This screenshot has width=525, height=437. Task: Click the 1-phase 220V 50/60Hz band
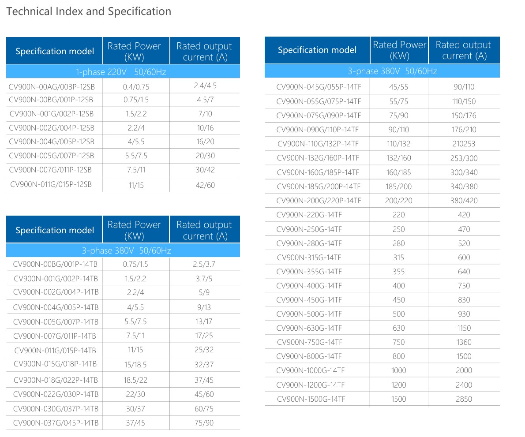click(x=123, y=71)
